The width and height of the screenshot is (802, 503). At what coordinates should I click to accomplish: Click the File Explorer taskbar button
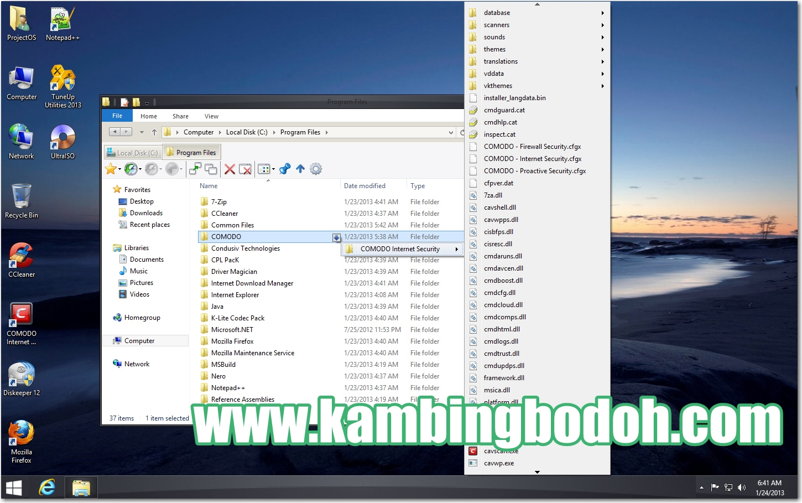81,488
